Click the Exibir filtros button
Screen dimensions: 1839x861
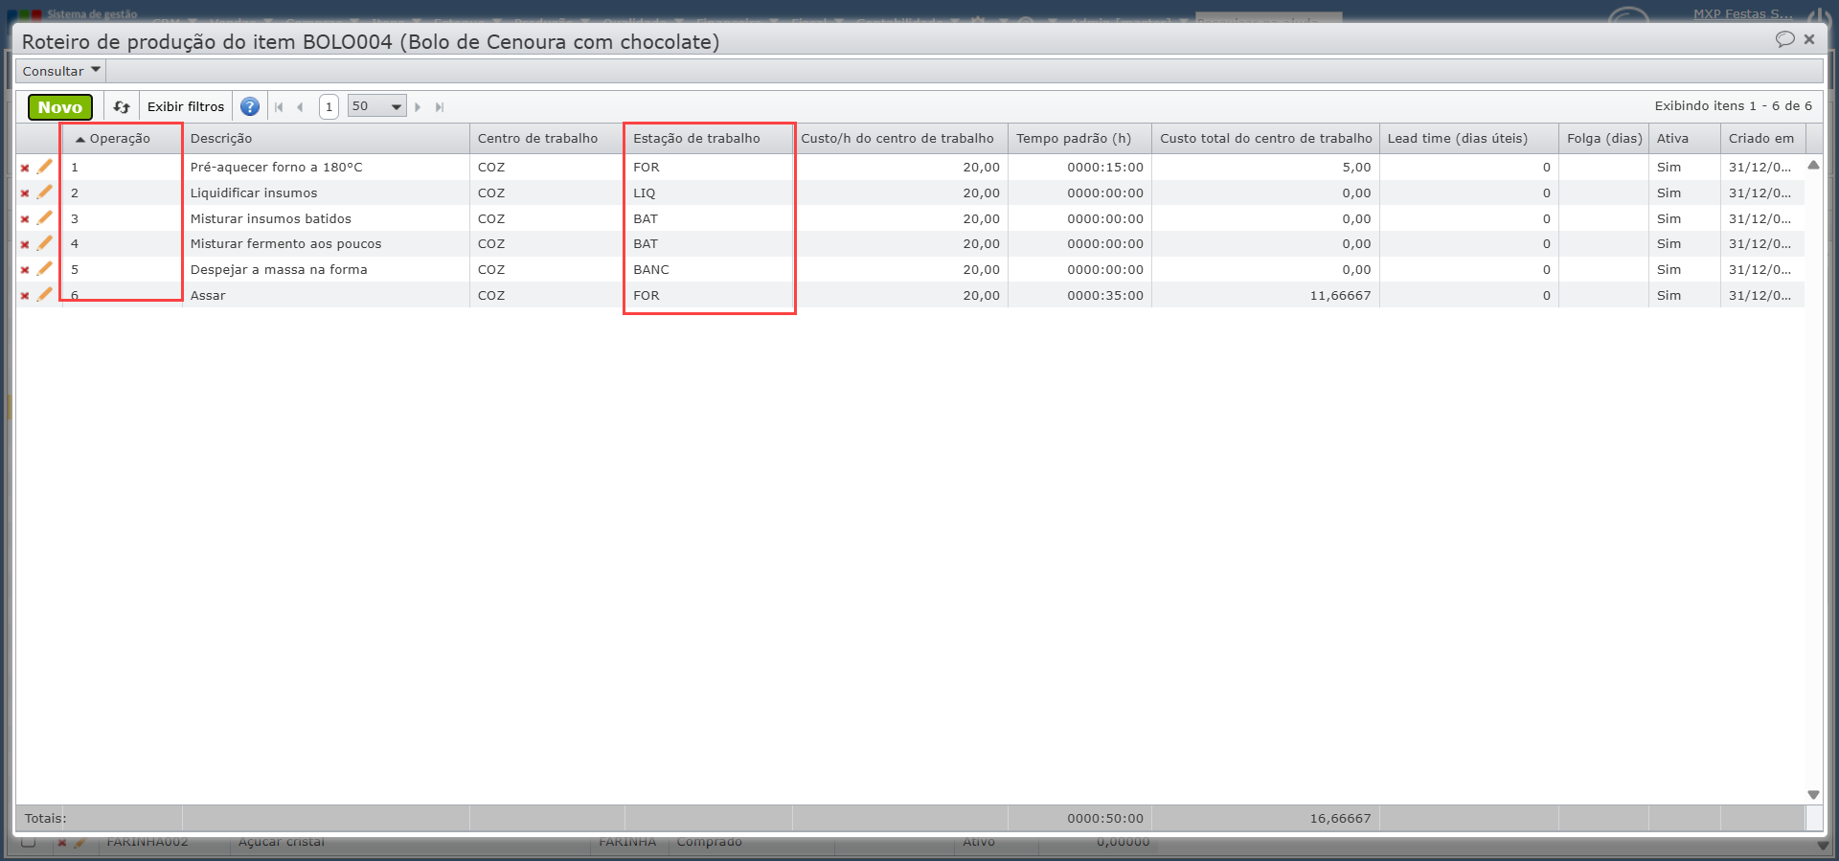pos(186,107)
